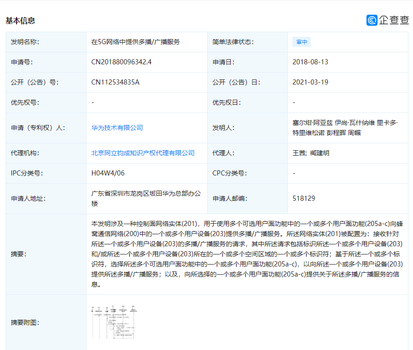This screenshot has width=413, height=350.
Task: Click the 基本信息 section heading
Action: coord(20,21)
